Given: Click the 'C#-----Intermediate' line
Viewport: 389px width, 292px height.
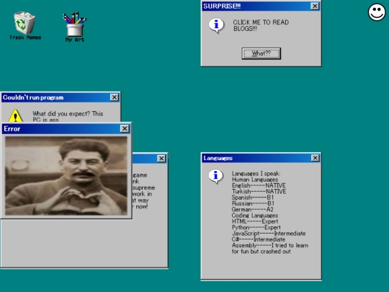Looking at the screenshot, I should 259,239.
